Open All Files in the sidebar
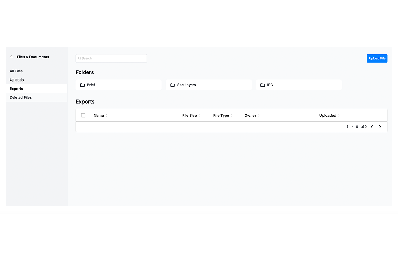 click(x=16, y=71)
